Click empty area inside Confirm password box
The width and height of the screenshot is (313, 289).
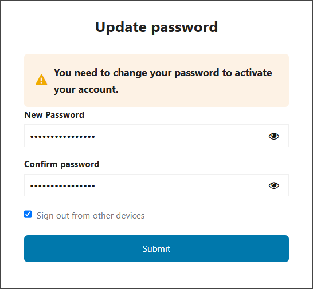(x=175, y=185)
